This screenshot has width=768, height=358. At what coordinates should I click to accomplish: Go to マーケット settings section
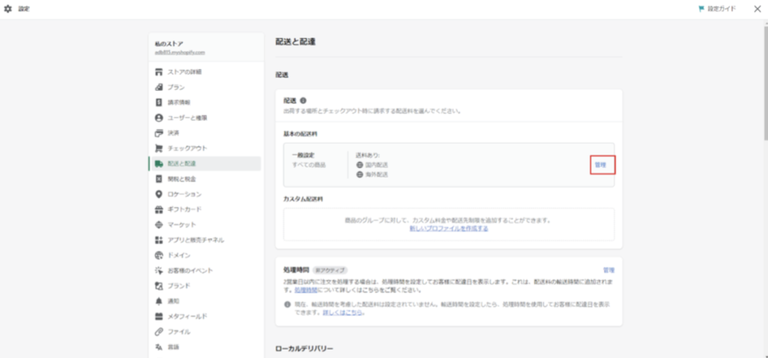[181, 224]
